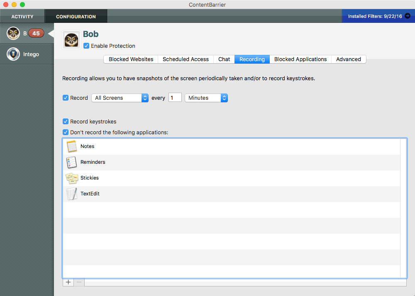The width and height of the screenshot is (415, 296).
Task: Open the Advanced tab
Action: click(x=349, y=59)
